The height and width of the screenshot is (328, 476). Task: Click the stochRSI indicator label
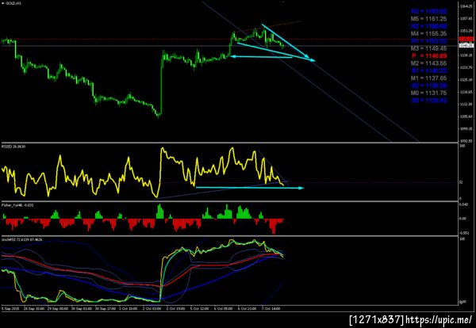[x=22, y=239]
